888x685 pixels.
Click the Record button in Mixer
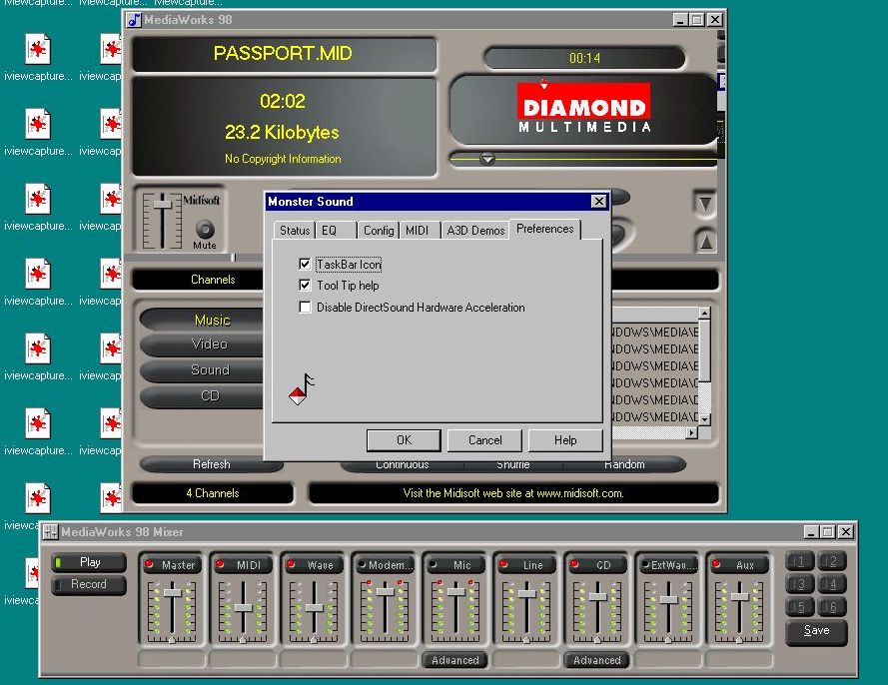(89, 584)
